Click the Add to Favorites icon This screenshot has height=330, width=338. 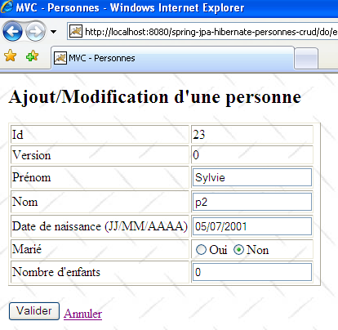(32, 56)
